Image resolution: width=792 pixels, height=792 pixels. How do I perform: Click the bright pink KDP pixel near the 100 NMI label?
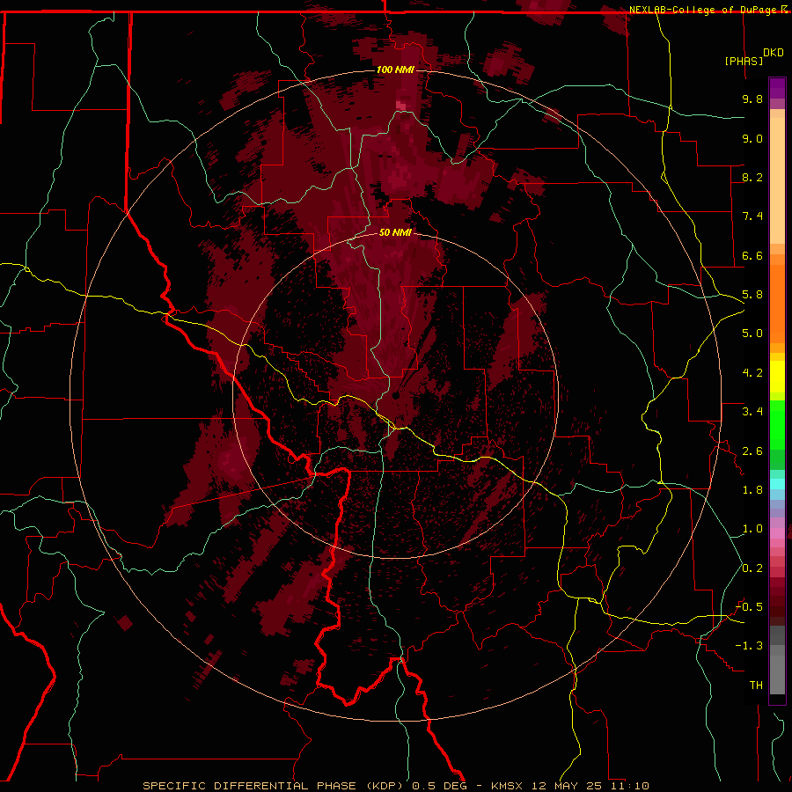(400, 105)
